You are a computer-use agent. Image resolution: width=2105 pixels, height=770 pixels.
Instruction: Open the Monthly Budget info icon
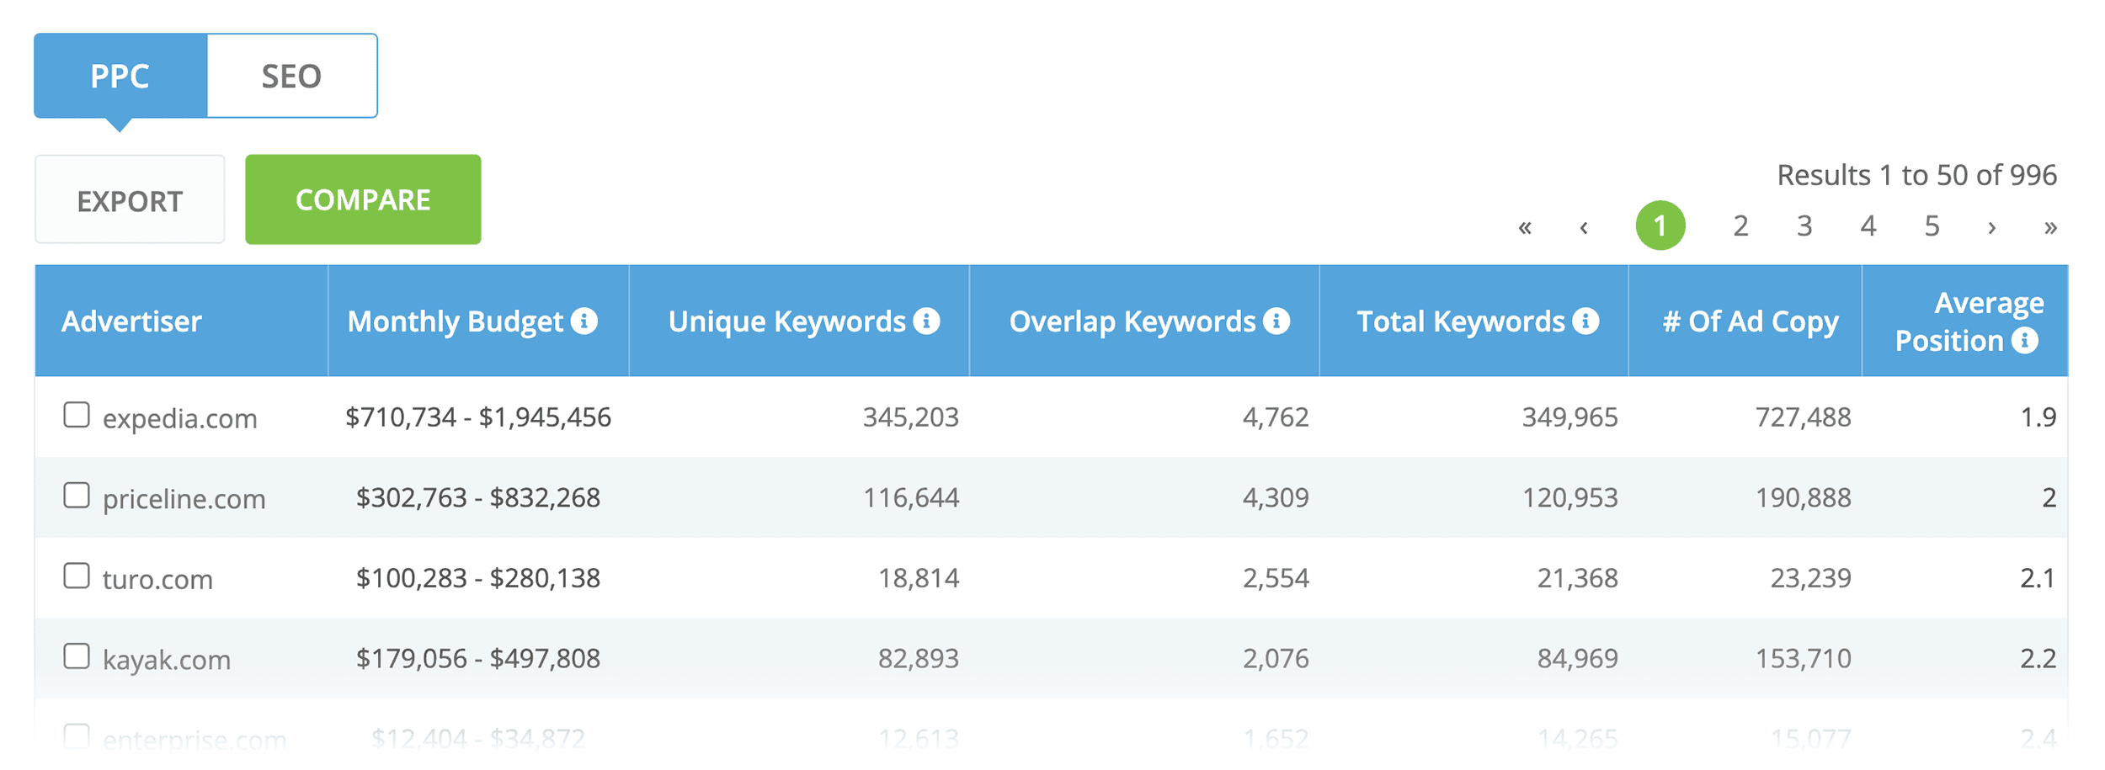click(x=584, y=321)
